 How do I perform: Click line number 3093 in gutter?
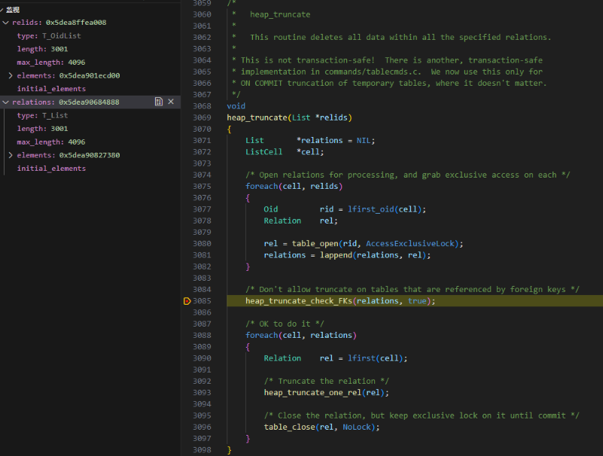(x=202, y=393)
